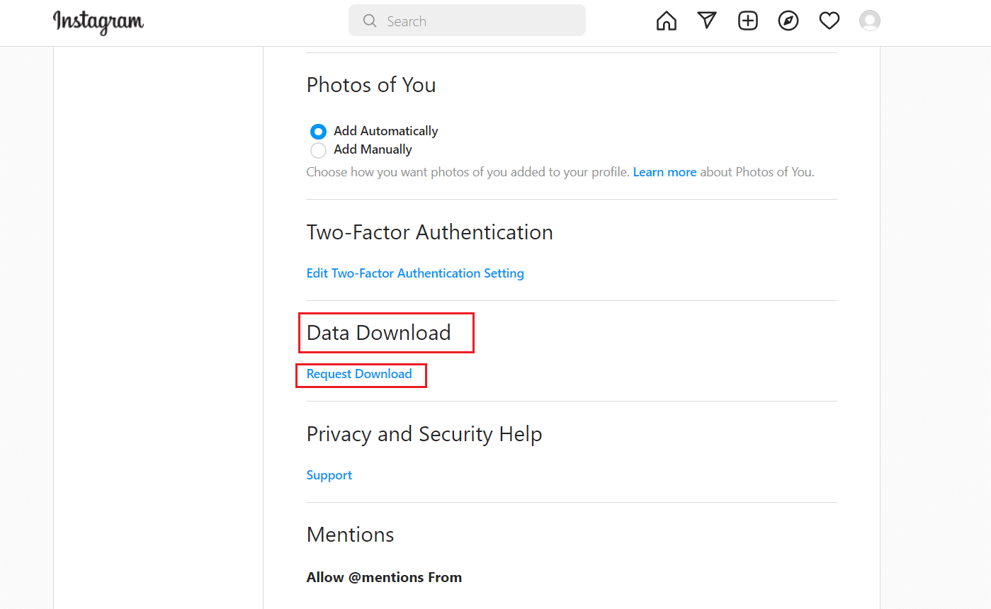This screenshot has height=609, width=991.
Task: View activity via the heart icon
Action: point(829,21)
